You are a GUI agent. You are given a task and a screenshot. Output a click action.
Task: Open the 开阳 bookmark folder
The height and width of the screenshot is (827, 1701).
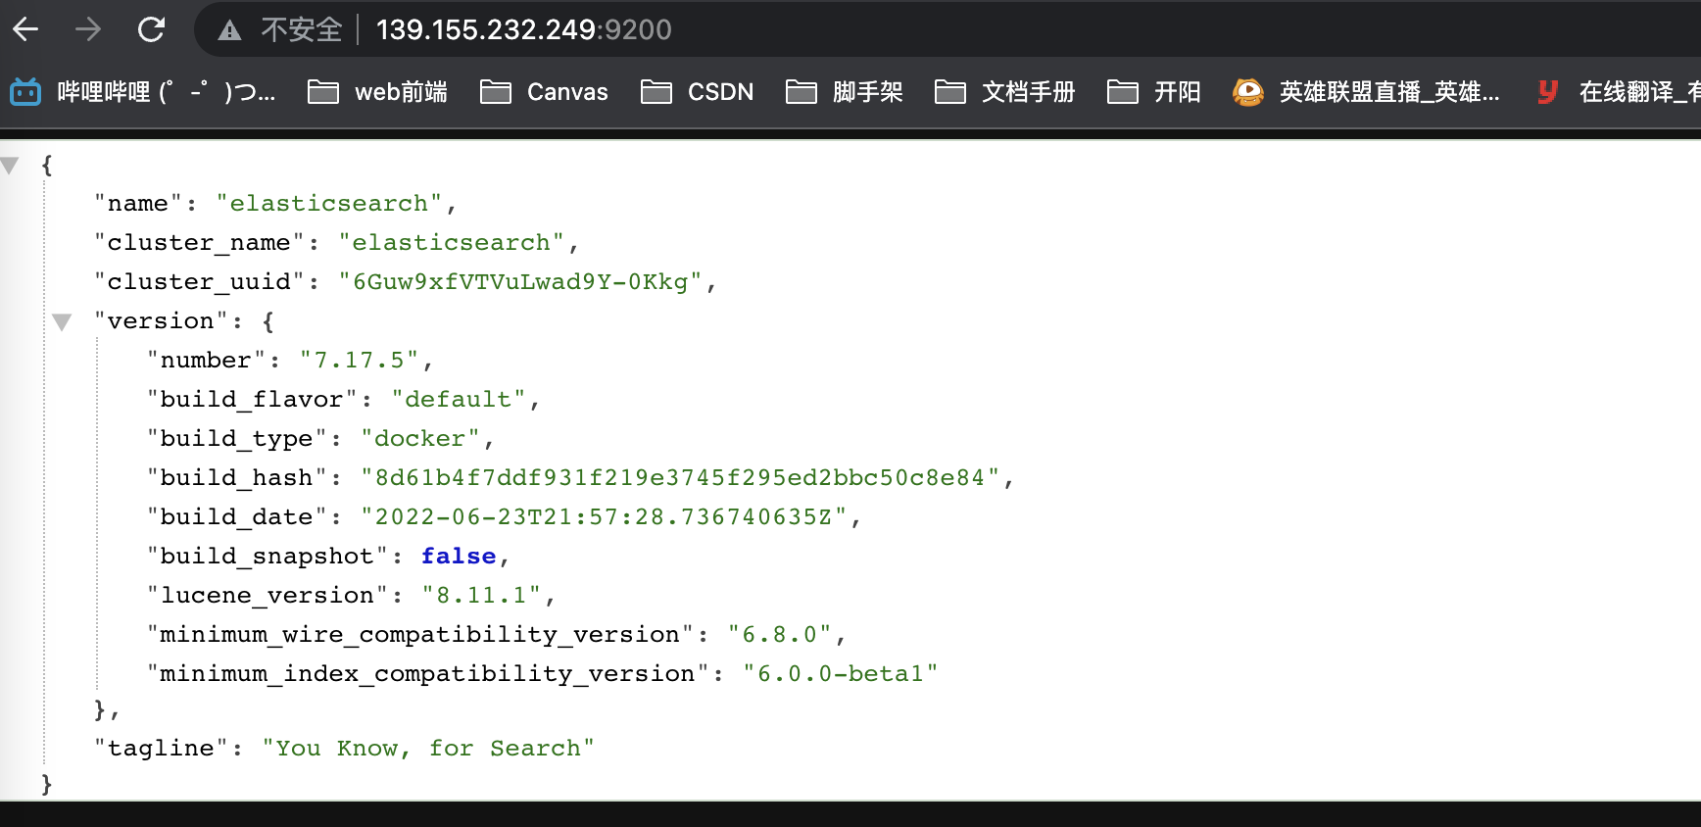pos(1153,92)
